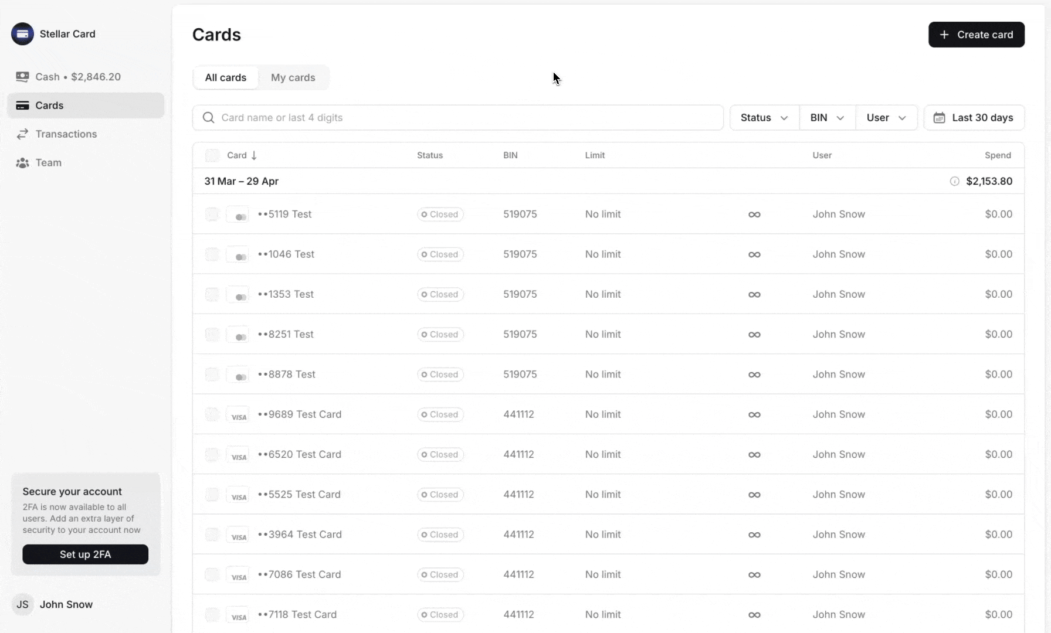Check the box for card 5119 Test
Image resolution: width=1051 pixels, height=633 pixels.
(212, 215)
